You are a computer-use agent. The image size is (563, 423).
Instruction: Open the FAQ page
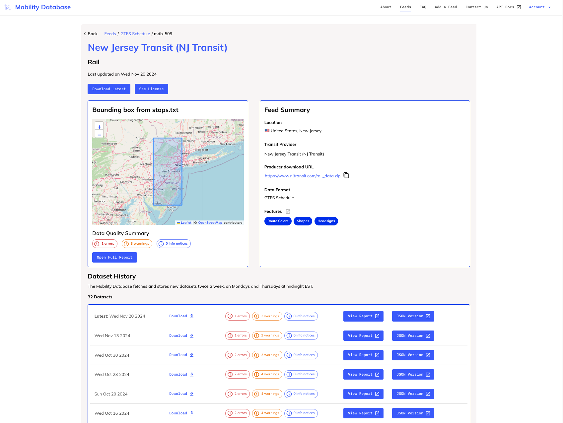click(x=423, y=7)
